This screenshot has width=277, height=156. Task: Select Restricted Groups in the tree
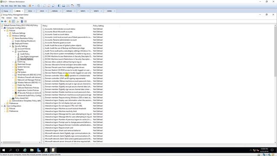pos(24,65)
